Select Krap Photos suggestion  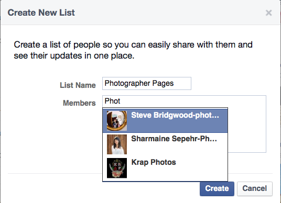tap(165, 168)
